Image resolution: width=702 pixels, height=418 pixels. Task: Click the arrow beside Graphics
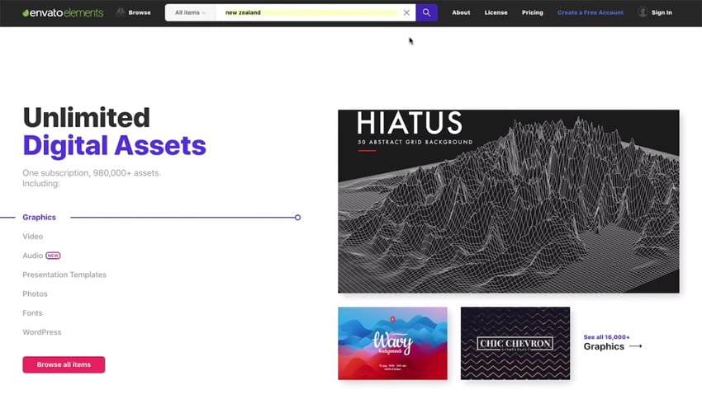635,346
